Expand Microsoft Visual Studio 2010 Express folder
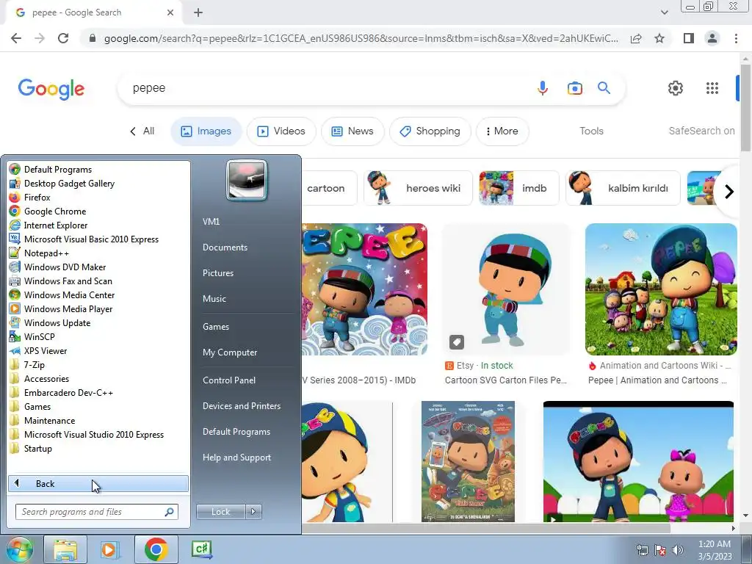Screen dimensions: 752x564 [x=87, y=434]
